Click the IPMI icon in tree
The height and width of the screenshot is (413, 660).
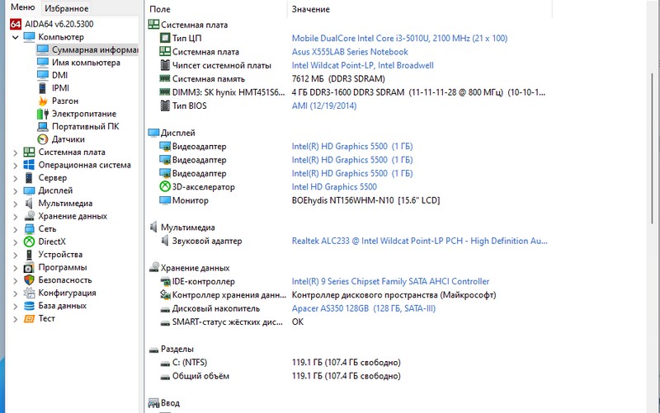coord(43,88)
